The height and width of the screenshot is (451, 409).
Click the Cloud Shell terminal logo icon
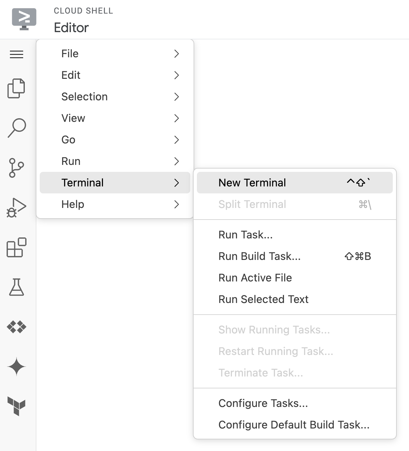pos(24,19)
